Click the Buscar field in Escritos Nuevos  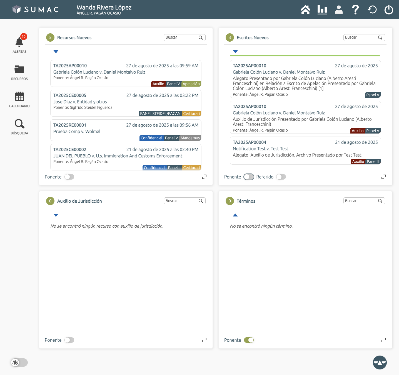coord(360,37)
